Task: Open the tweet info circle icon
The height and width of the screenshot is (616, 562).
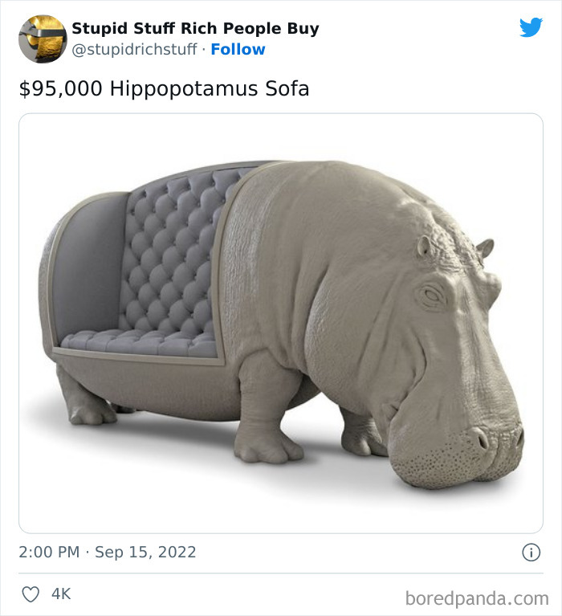Action: pos(531,553)
